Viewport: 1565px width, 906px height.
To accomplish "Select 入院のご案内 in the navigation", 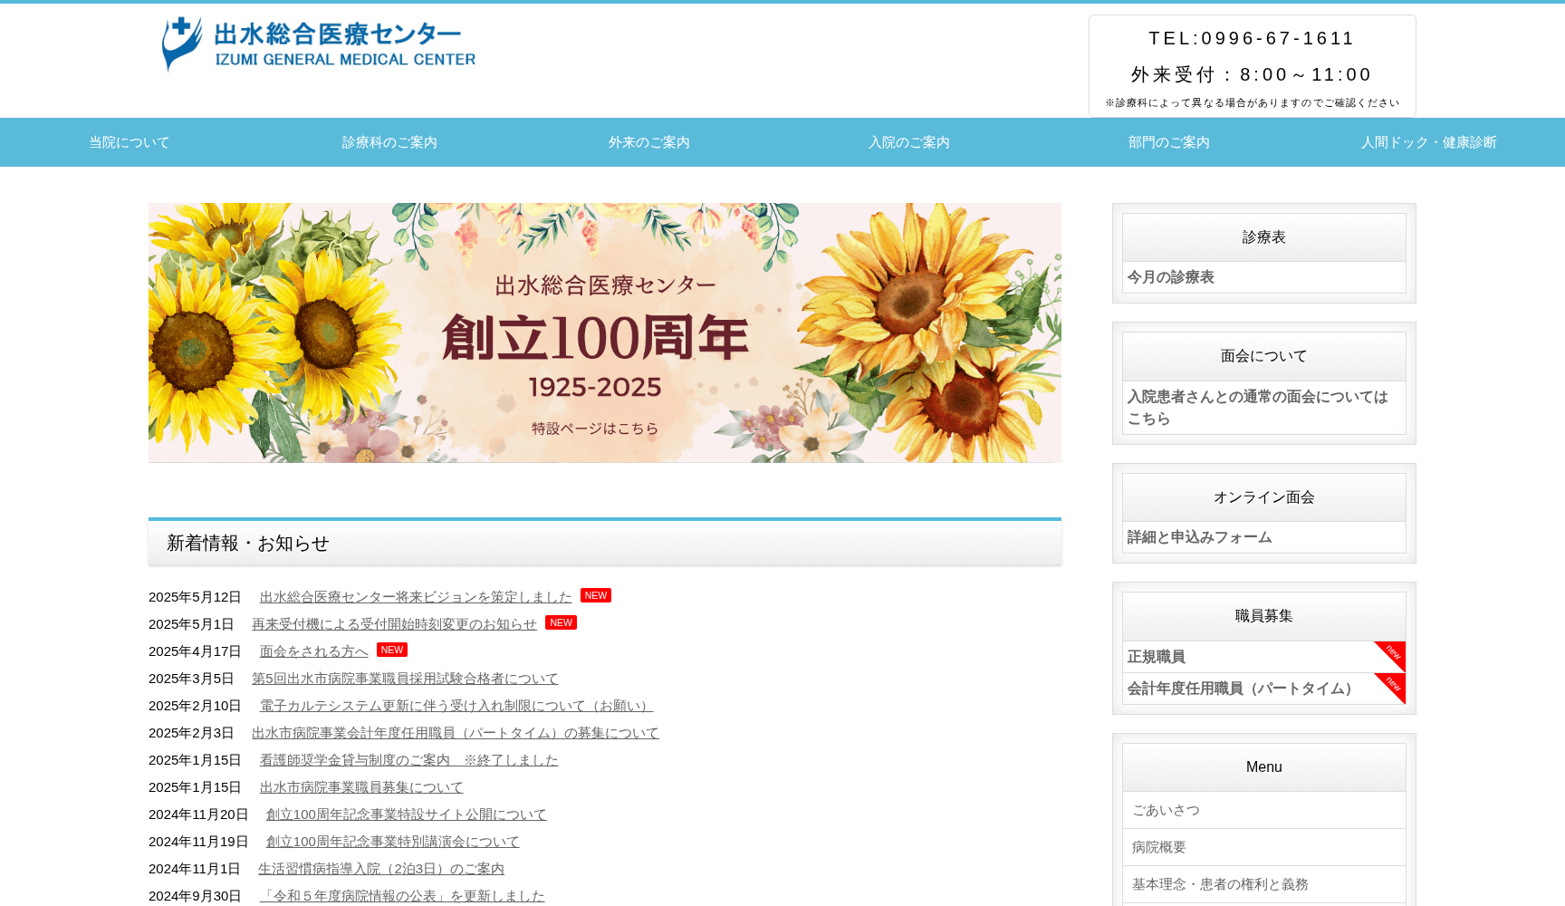I will 909,142.
